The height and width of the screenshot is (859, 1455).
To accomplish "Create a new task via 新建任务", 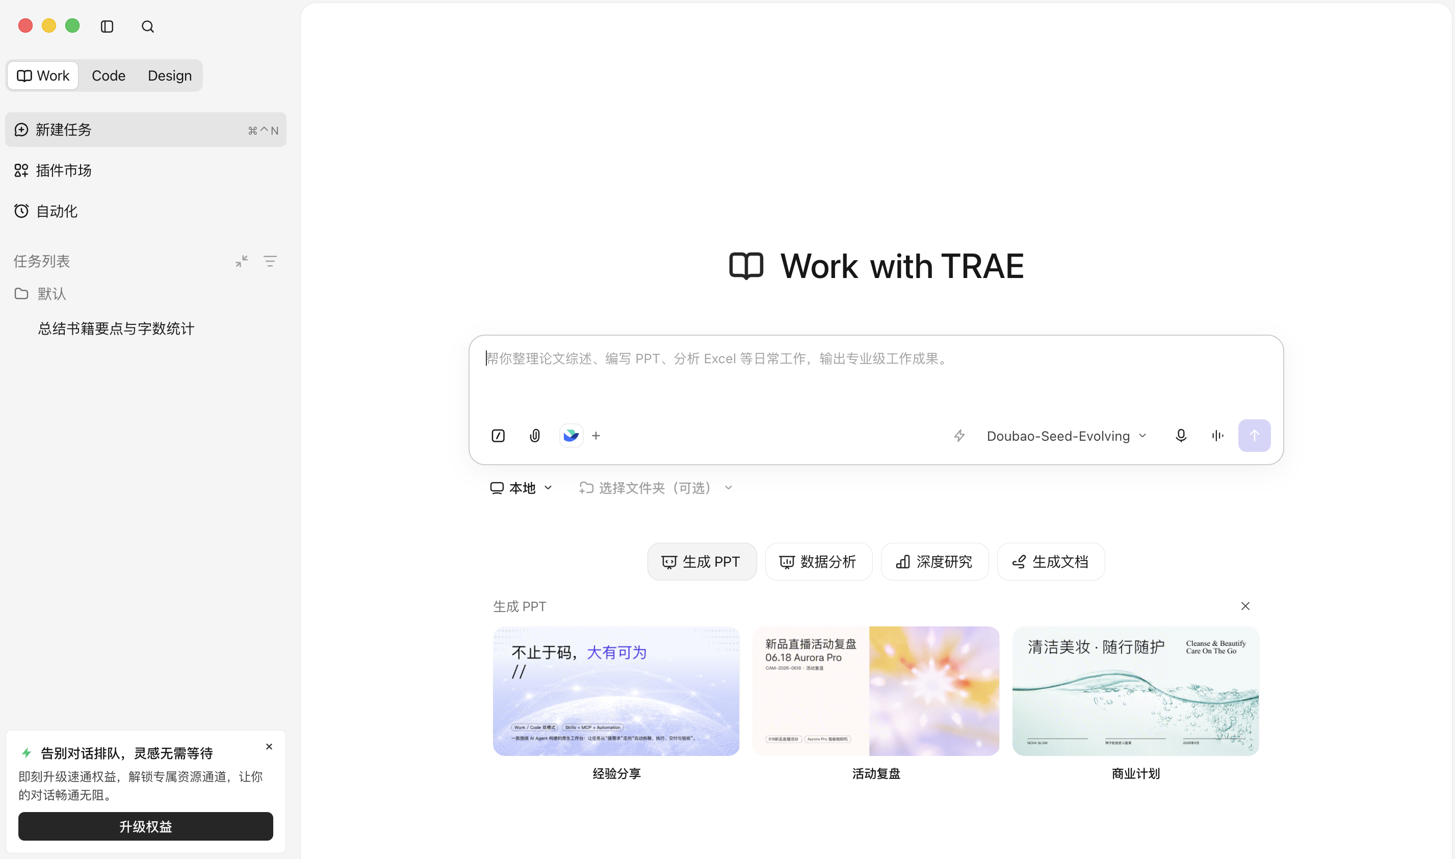I will click(x=146, y=130).
